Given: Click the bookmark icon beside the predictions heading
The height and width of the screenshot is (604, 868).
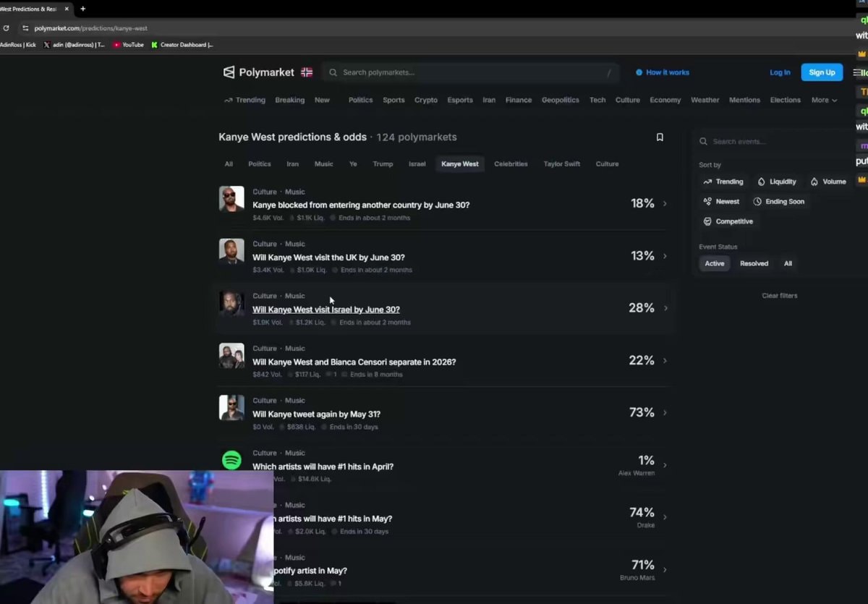Looking at the screenshot, I should pyautogui.click(x=660, y=137).
